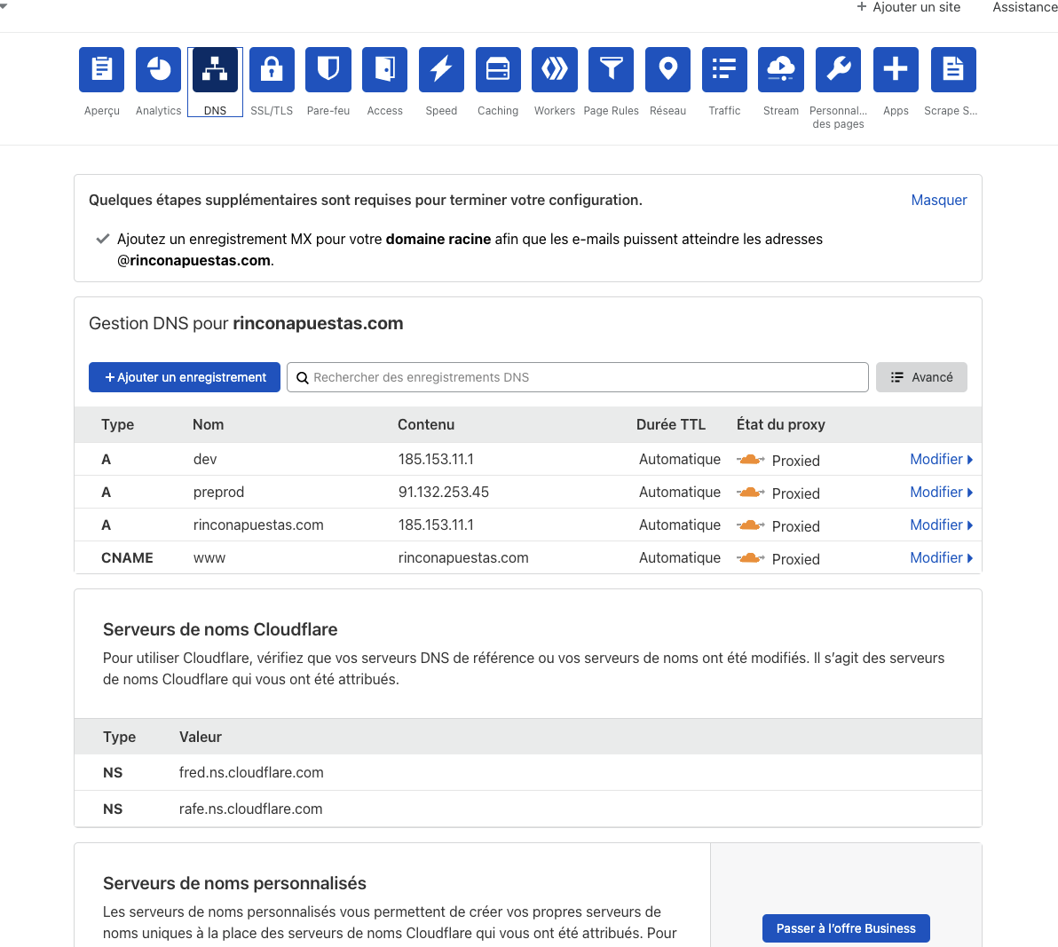Select the Workers icon
This screenshot has width=1058, height=947.
tap(555, 70)
